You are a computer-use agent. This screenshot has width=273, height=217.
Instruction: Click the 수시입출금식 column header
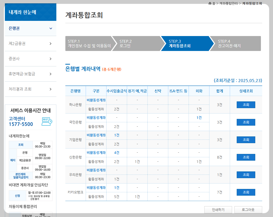pyautogui.click(x=117, y=91)
